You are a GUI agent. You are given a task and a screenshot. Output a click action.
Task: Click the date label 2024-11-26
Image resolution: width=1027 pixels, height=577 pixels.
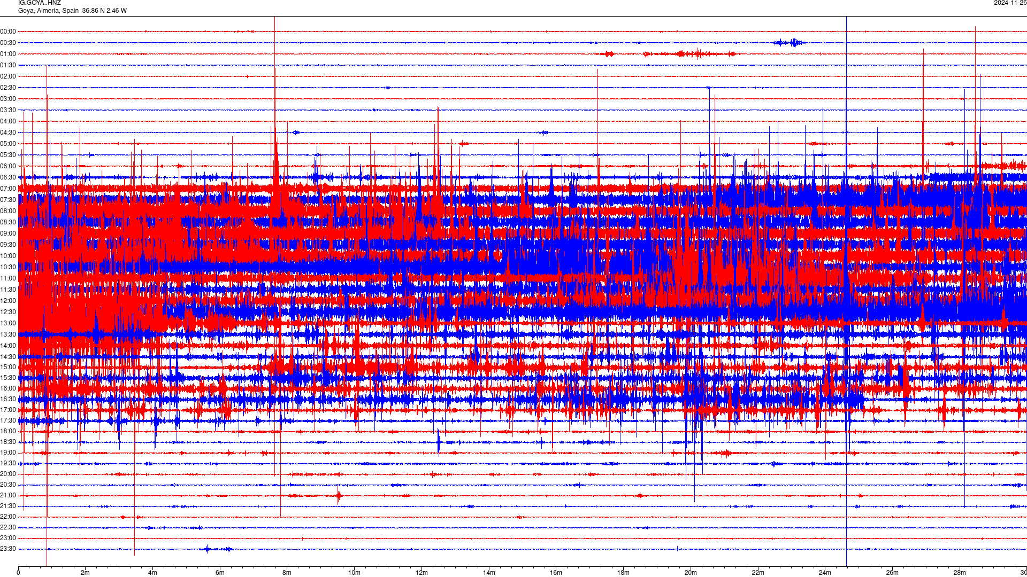click(x=1010, y=3)
